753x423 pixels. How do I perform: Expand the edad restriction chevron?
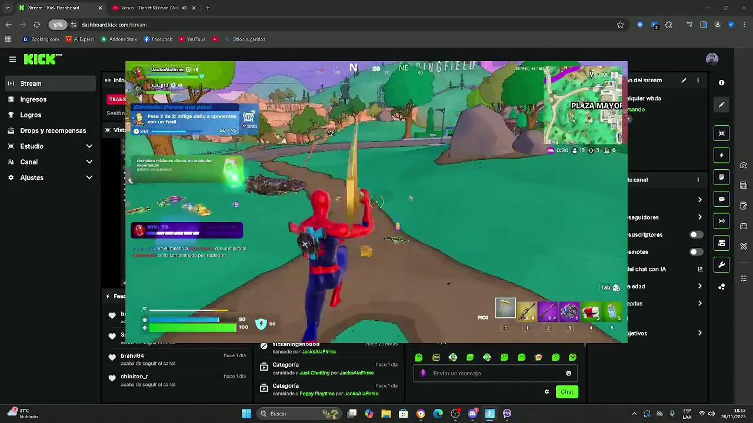(699, 286)
